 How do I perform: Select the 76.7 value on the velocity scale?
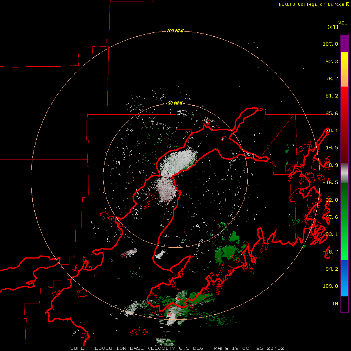click(x=332, y=78)
